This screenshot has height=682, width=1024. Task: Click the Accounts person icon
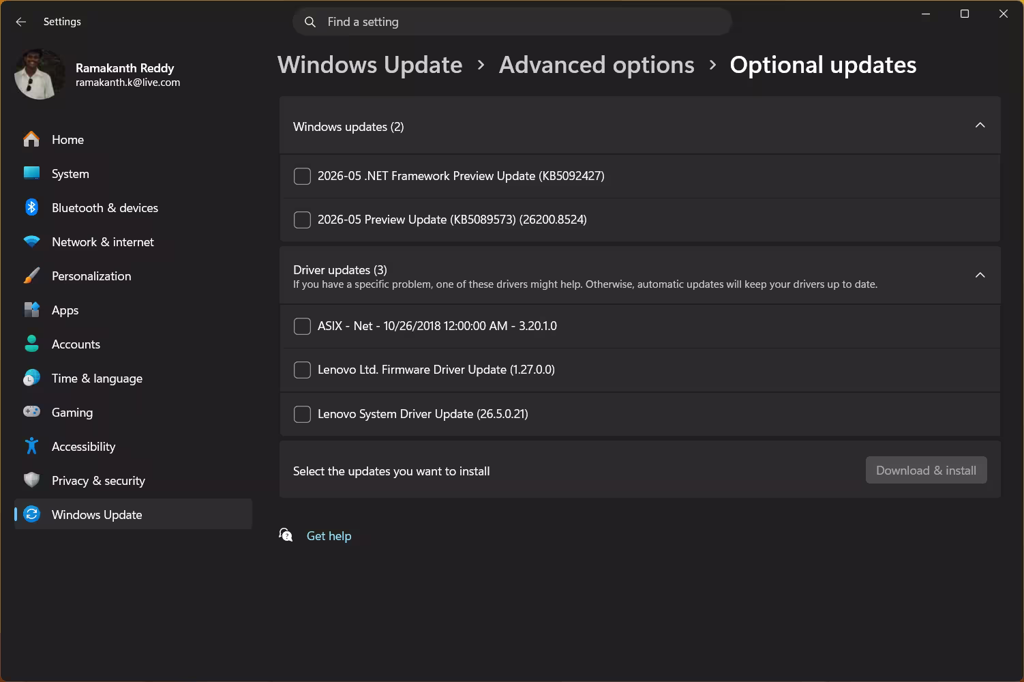tap(31, 344)
